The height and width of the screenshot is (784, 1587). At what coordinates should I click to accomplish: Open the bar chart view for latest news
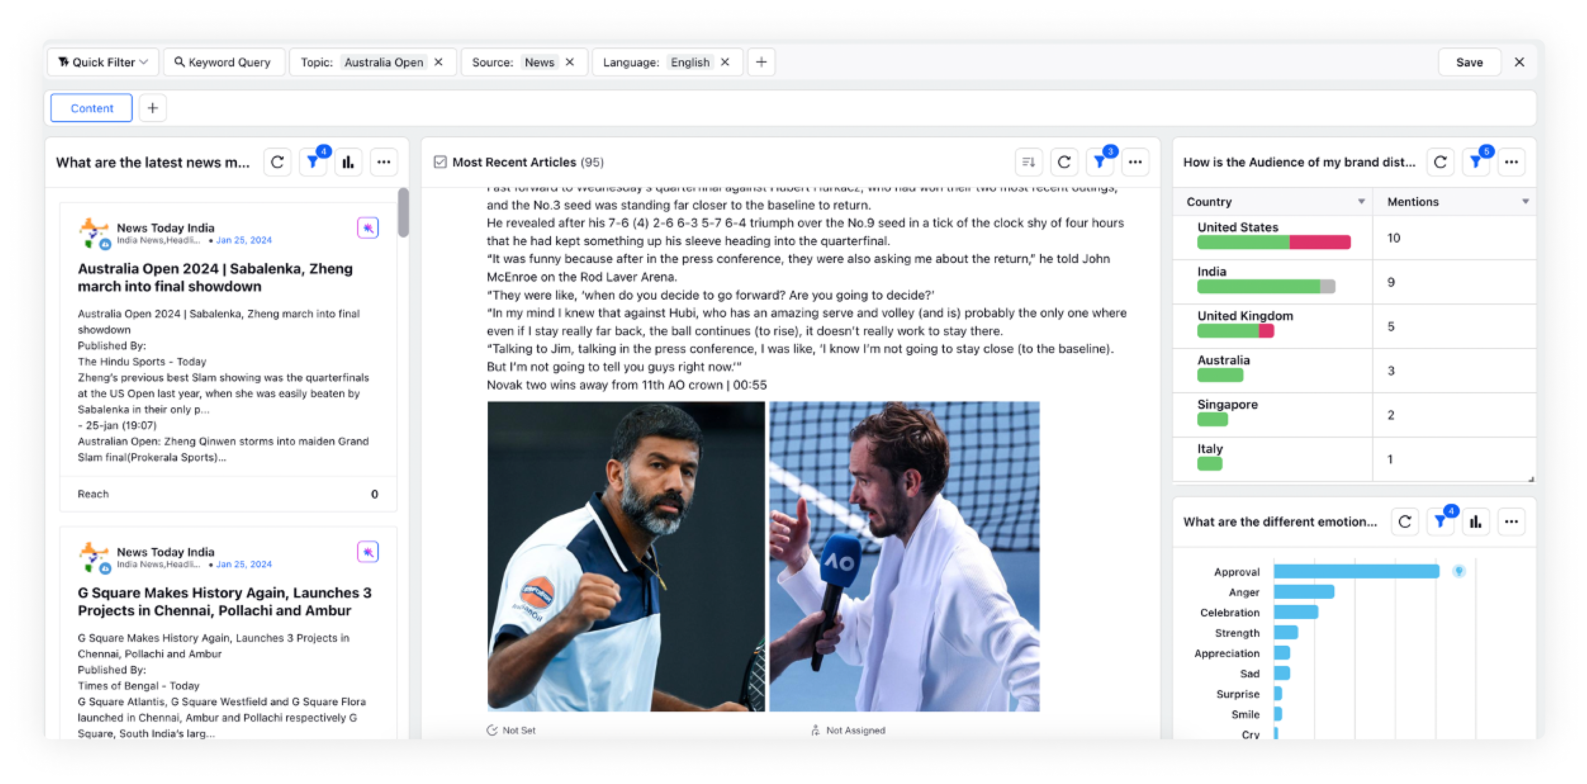point(348,161)
